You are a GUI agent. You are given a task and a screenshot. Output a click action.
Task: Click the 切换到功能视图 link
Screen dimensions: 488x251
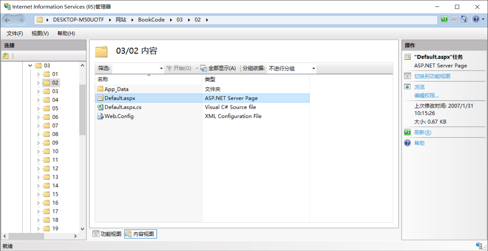pyautogui.click(x=432, y=76)
